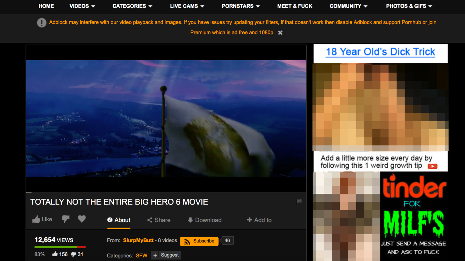The image size is (465, 261).
Task: Click the 12,654 views count
Action: tap(54, 240)
